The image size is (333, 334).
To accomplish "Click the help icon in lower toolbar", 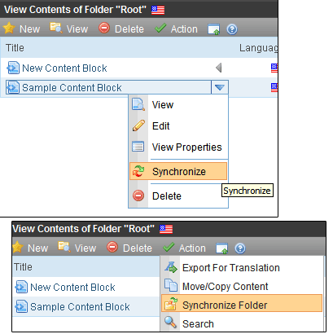I will tap(240, 248).
